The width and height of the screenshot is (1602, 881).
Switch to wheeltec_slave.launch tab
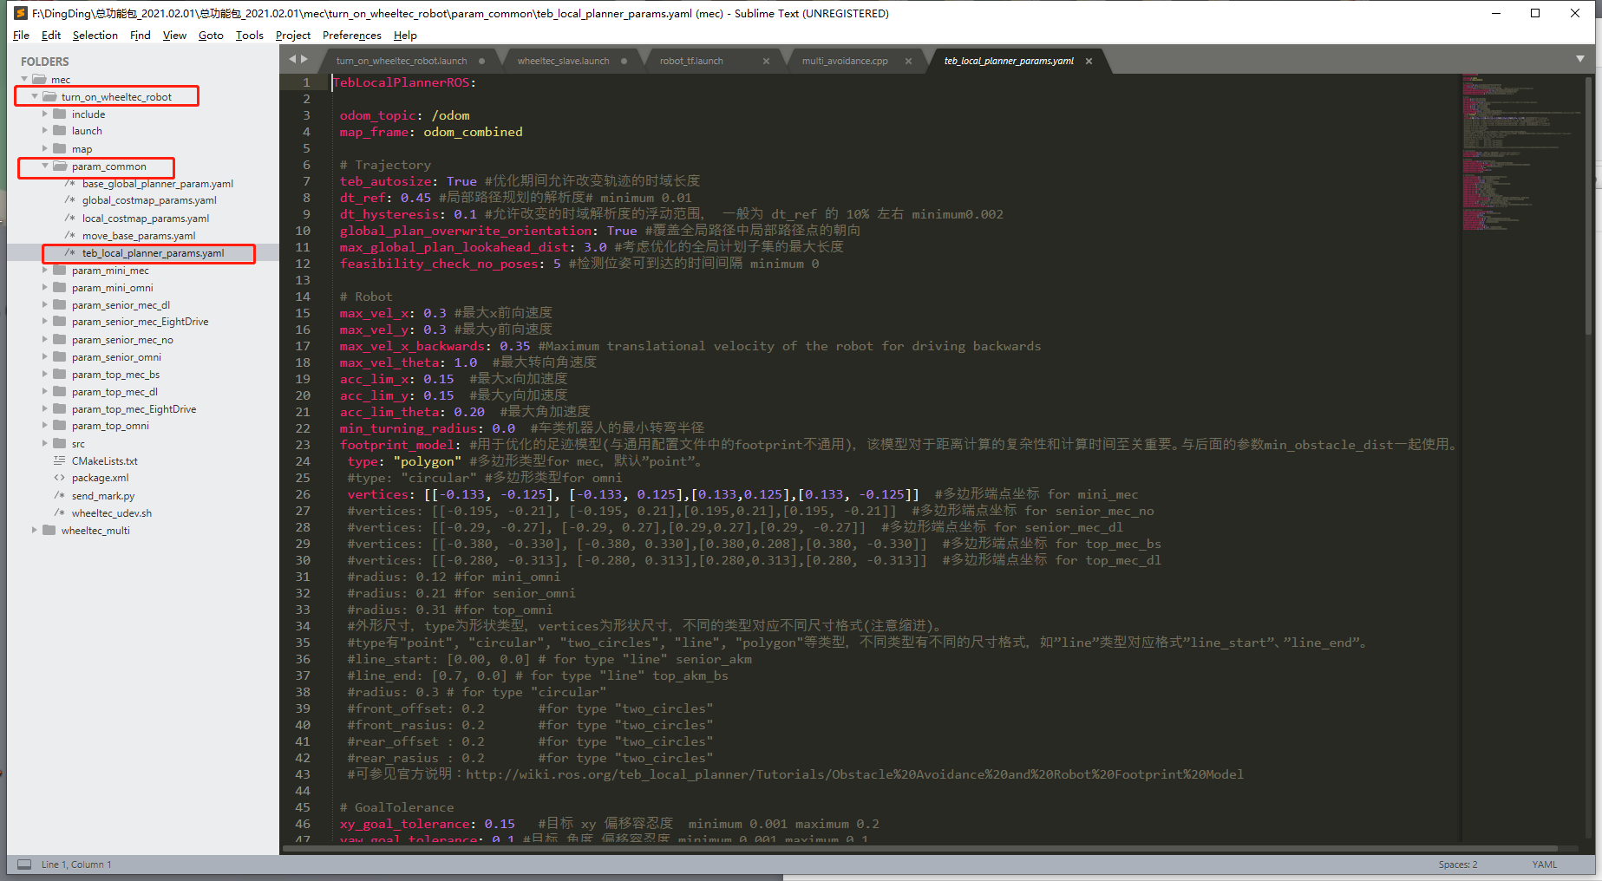pyautogui.click(x=564, y=61)
